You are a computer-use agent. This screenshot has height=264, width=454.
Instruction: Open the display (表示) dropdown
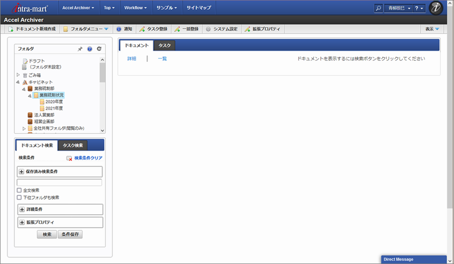point(432,29)
